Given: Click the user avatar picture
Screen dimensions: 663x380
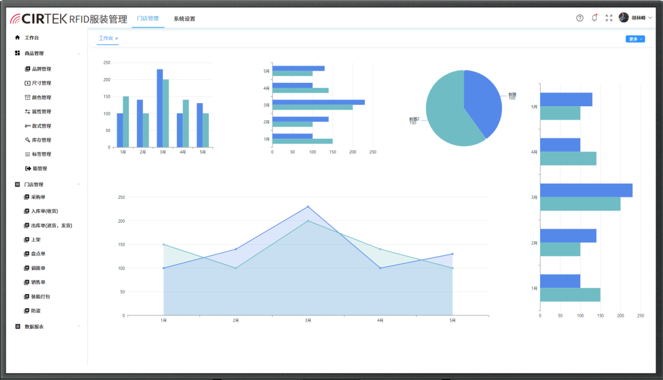Looking at the screenshot, I should pyautogui.click(x=624, y=18).
